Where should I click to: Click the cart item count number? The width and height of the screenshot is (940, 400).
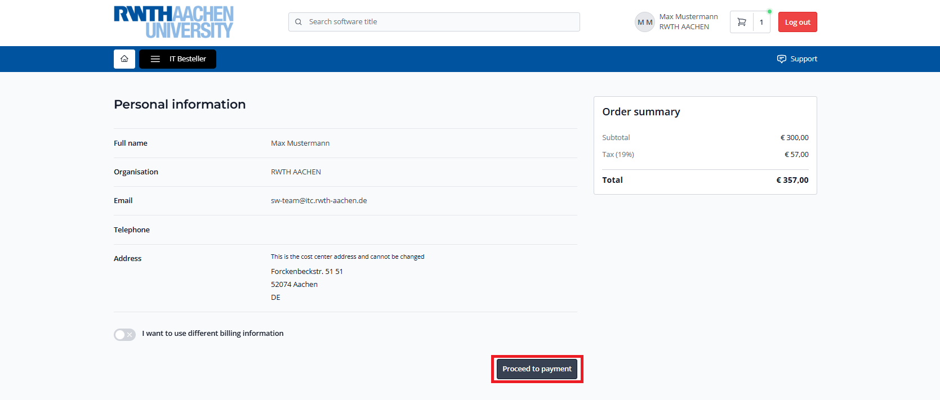pos(761,23)
